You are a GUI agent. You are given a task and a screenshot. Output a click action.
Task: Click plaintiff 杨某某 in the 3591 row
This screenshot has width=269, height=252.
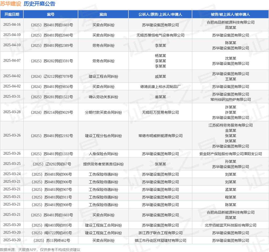(161, 56)
